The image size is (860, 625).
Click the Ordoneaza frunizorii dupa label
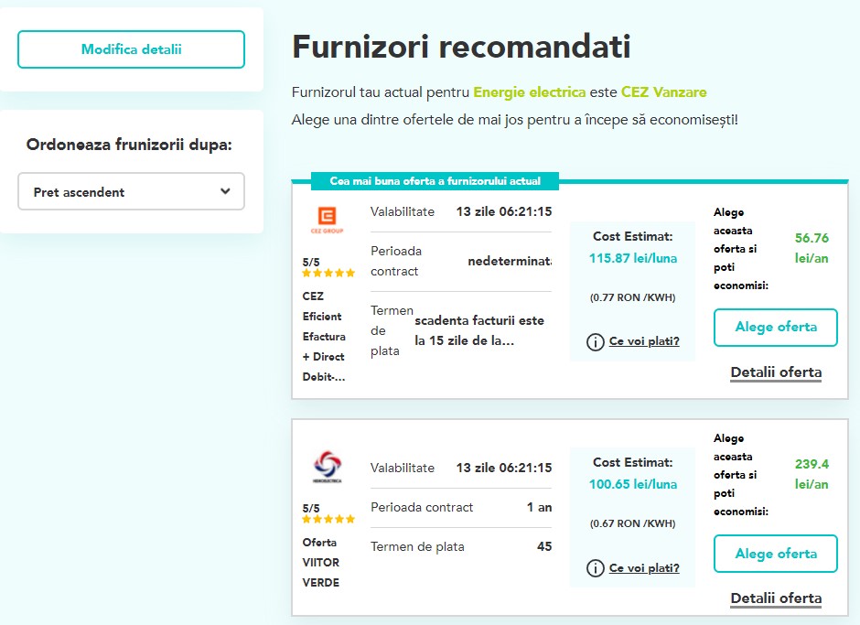[129, 145]
